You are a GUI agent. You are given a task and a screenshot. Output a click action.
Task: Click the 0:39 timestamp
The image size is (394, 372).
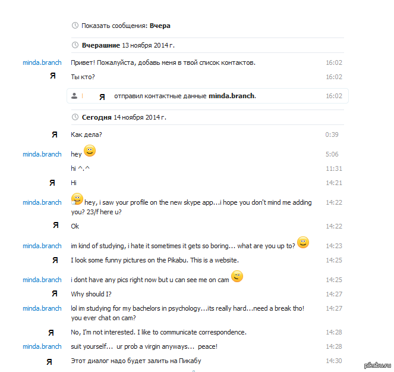(332, 135)
